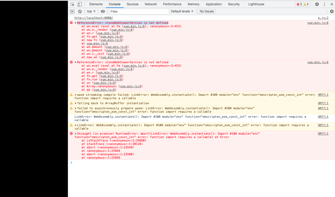Image resolution: width=335 pixels, height=197 pixels.
Task: Open VM77:1 link for the yellow LinkError warning
Action: click(x=323, y=125)
